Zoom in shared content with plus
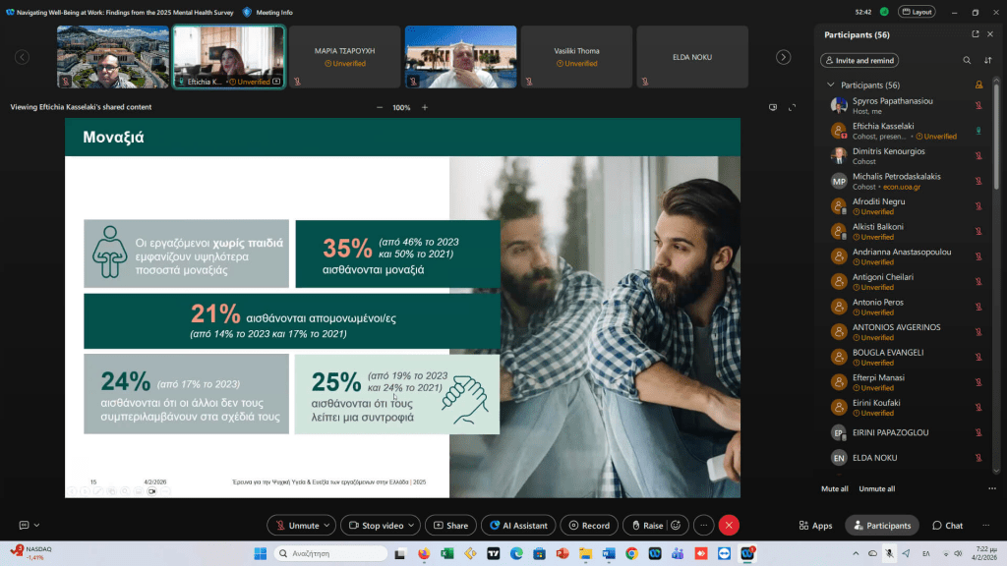This screenshot has width=1007, height=566. point(425,107)
